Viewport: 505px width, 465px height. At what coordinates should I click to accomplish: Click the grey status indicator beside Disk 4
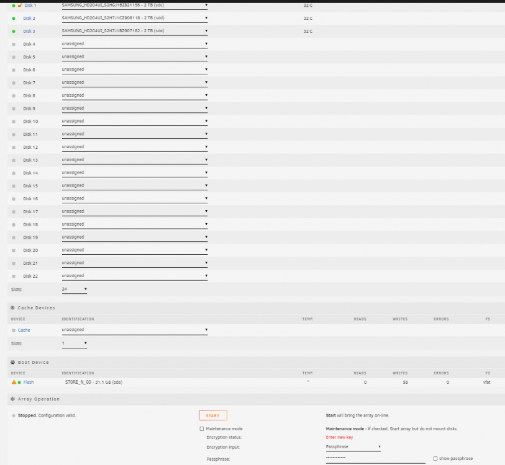click(14, 45)
